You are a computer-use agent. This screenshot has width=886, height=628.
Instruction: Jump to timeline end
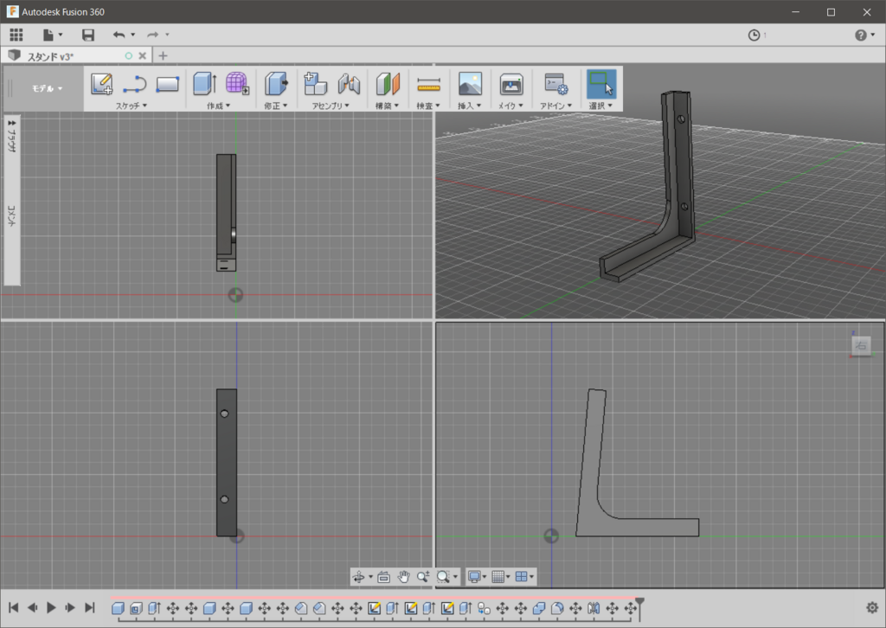point(89,607)
